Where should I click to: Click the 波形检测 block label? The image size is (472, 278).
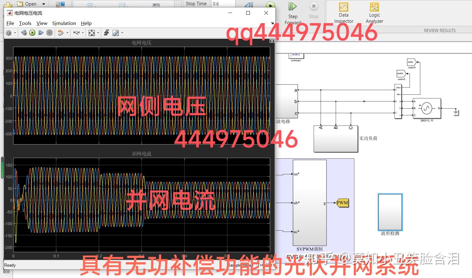(x=390, y=233)
